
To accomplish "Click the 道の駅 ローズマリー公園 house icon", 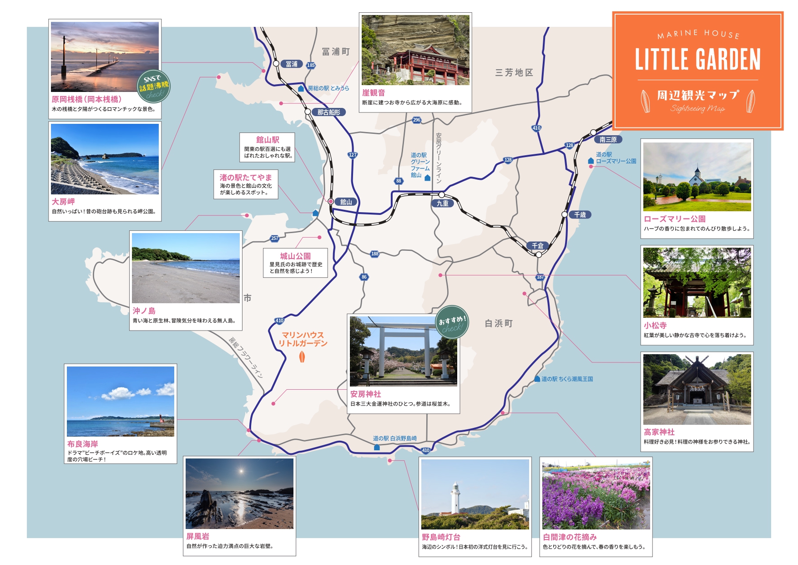I will click(x=591, y=161).
